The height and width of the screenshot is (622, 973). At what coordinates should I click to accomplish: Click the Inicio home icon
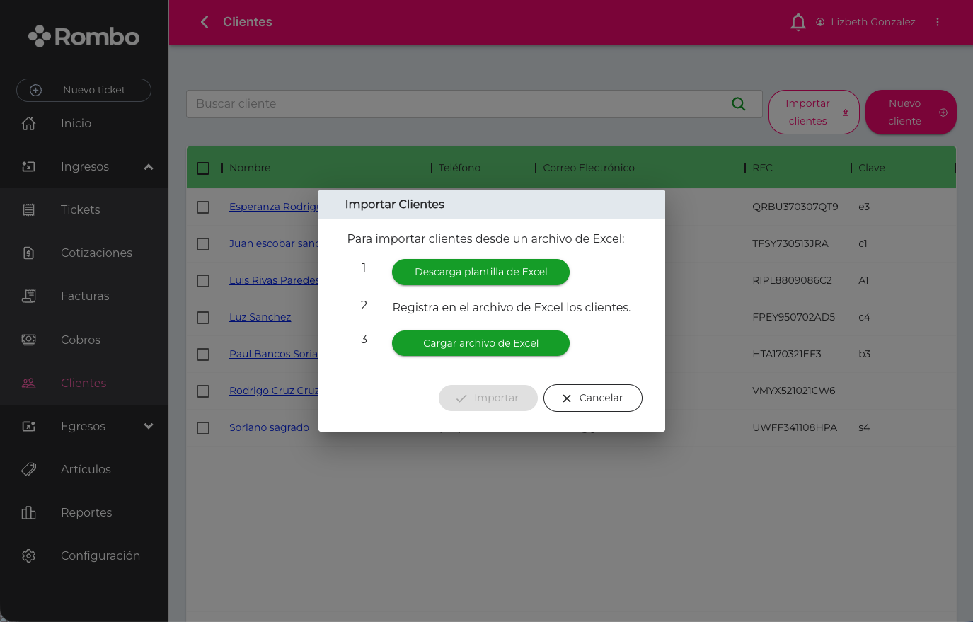click(29, 123)
